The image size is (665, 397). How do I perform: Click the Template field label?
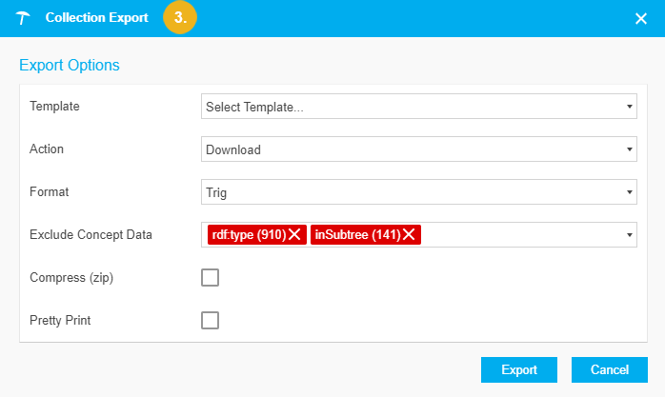click(x=55, y=107)
